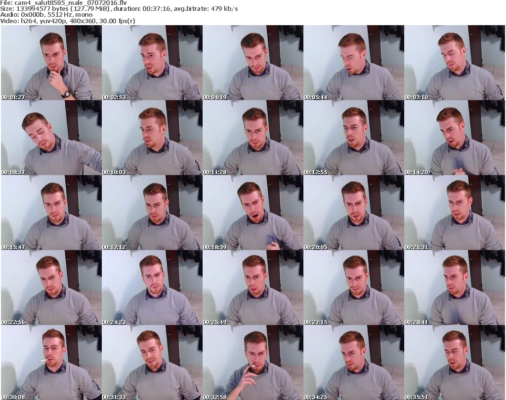Open the thumbnail stamped 00:14:20
The height and width of the screenshot is (400, 506).
click(455, 138)
